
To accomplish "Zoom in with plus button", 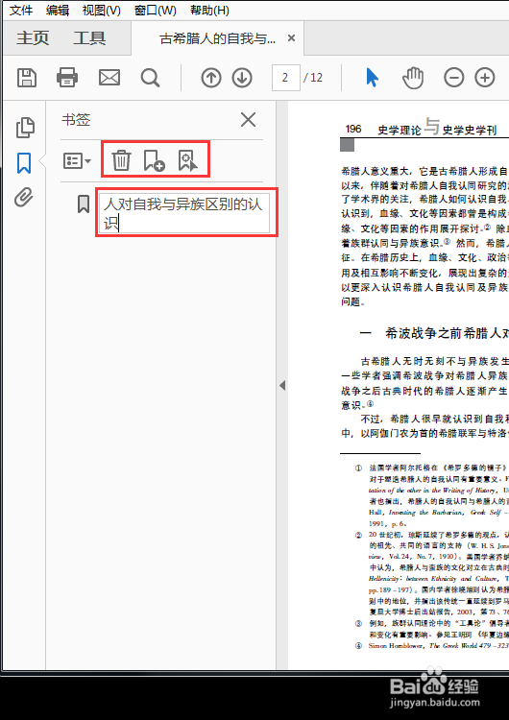I will pyautogui.click(x=485, y=78).
